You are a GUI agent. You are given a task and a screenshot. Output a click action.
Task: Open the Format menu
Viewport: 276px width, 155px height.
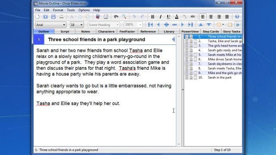point(58,10)
